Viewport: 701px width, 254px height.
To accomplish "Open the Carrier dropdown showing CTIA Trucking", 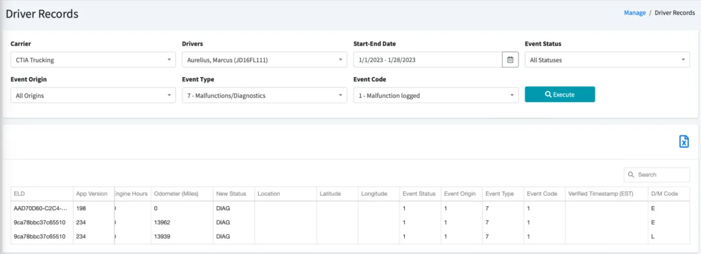I will 93,60.
